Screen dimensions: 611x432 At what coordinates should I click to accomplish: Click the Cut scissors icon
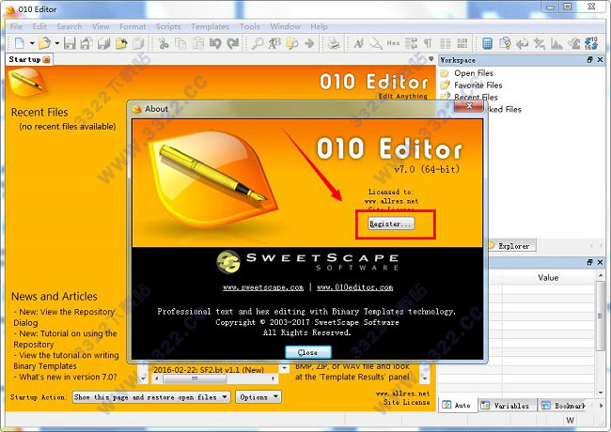click(164, 43)
